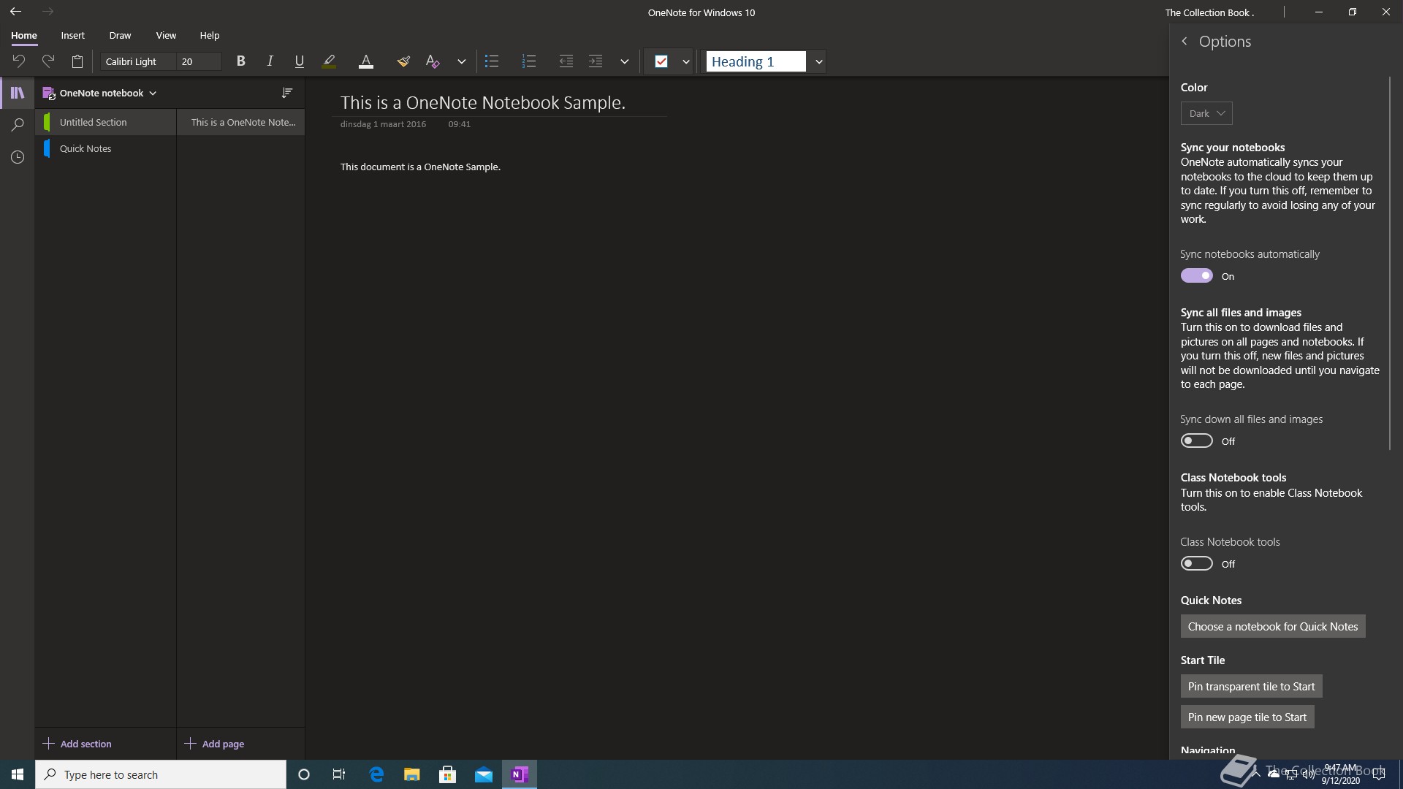Open the Windows Start menu
The width and height of the screenshot is (1403, 789).
[18, 774]
